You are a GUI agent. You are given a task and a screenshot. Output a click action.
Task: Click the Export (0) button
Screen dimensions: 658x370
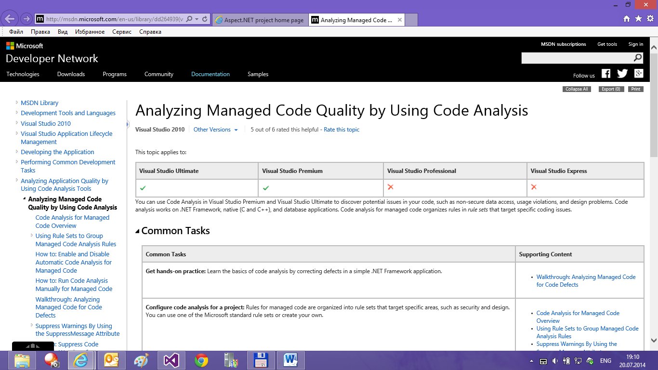pos(611,89)
